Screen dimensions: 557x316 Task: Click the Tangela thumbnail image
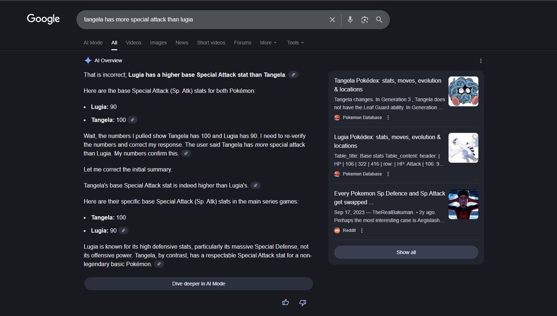click(463, 91)
